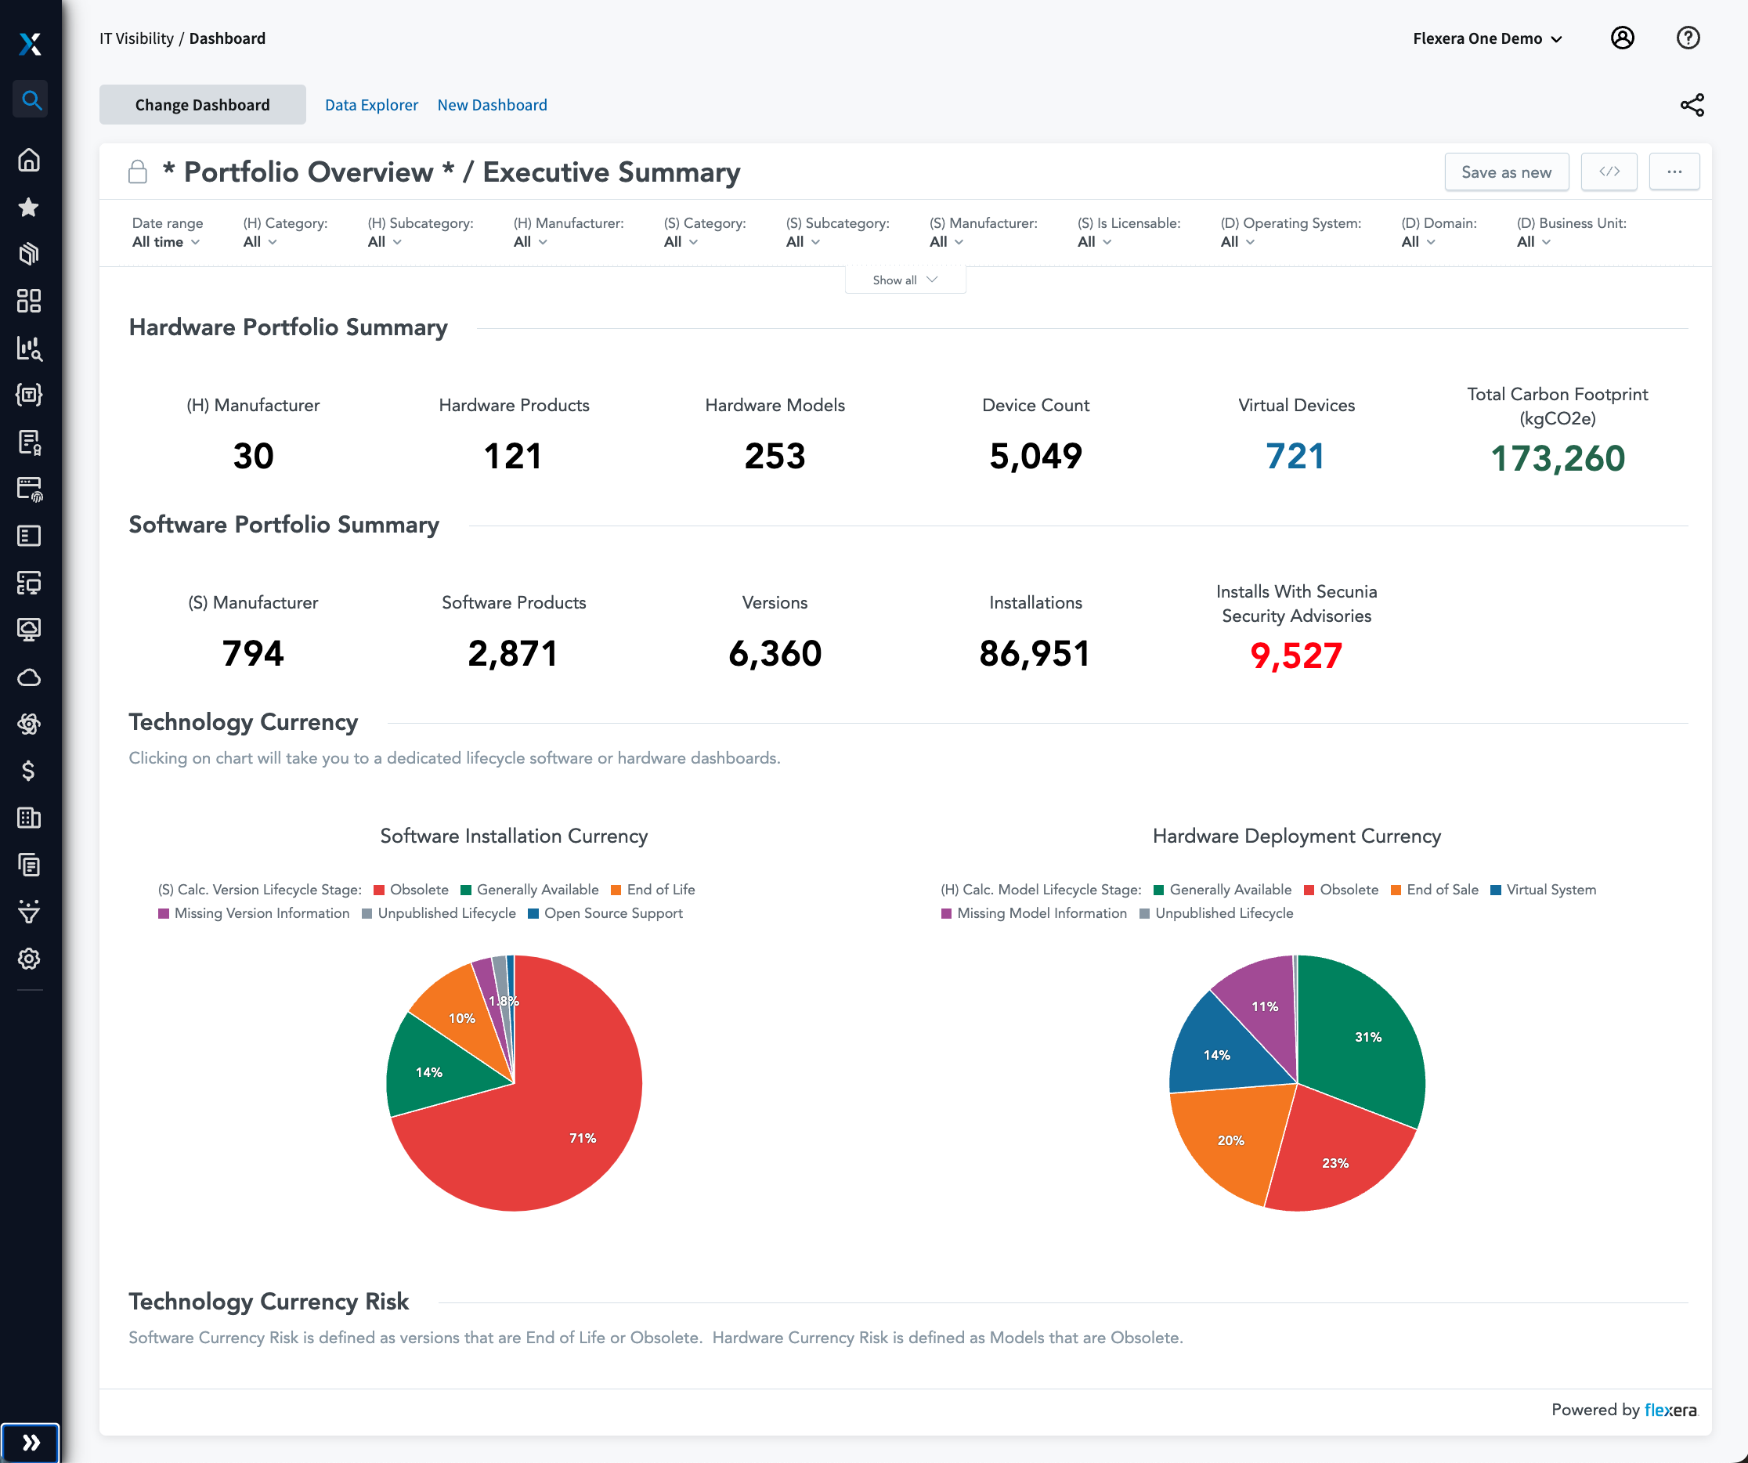
Task: Expand the Date range filter dropdown
Action: click(164, 242)
